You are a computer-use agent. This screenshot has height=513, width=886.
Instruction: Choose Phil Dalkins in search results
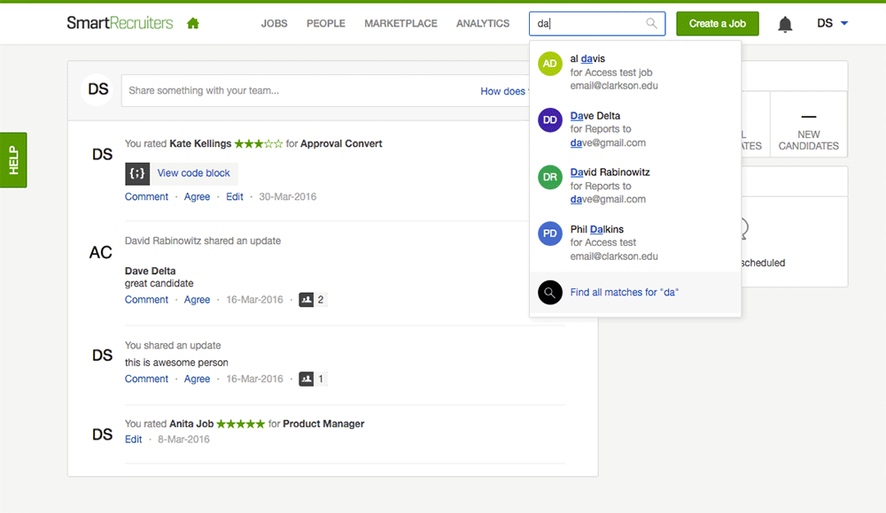pos(597,229)
